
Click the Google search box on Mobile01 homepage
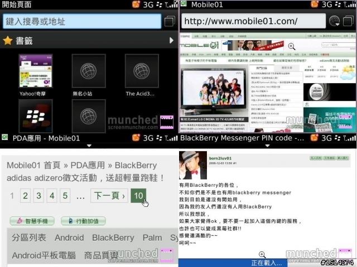point(338,45)
